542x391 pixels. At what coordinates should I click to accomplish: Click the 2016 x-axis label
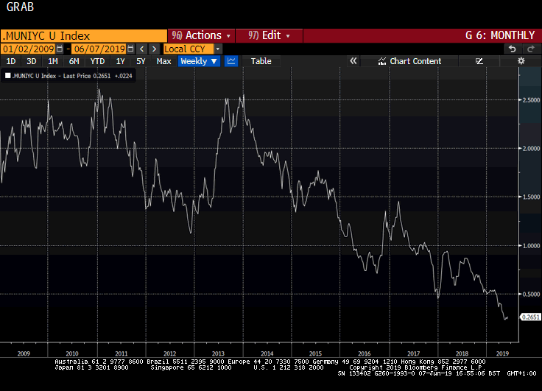pyautogui.click(x=365, y=353)
